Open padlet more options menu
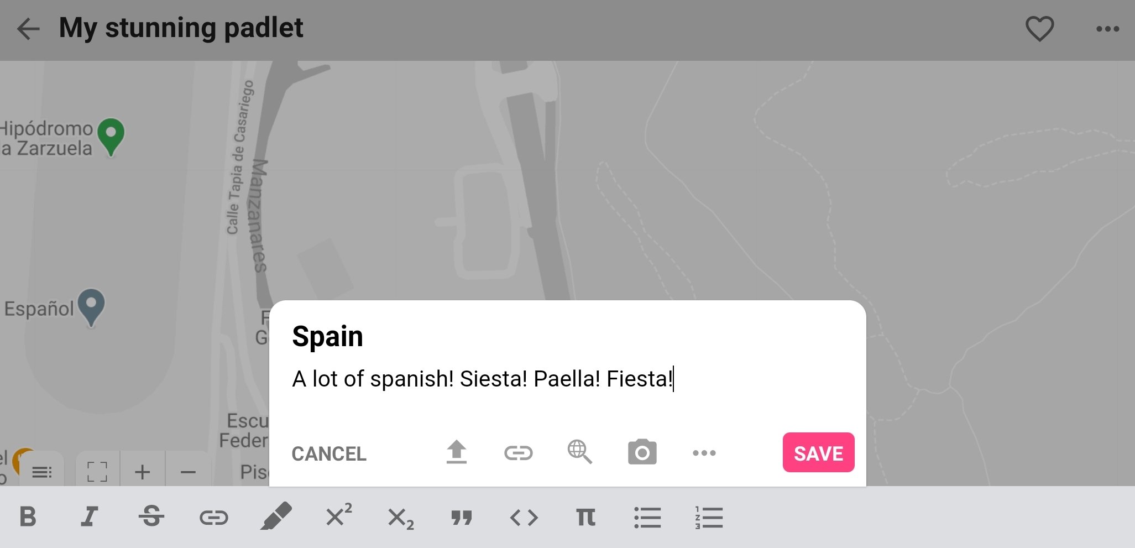The width and height of the screenshot is (1135, 548). [1107, 29]
